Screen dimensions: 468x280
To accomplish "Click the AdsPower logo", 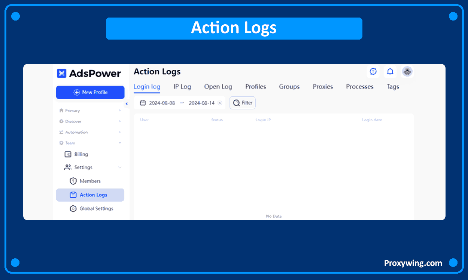I will [89, 73].
